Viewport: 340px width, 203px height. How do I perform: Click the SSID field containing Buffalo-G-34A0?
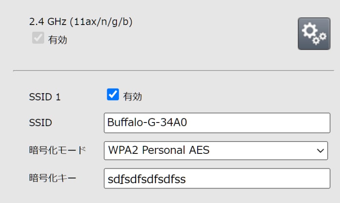point(217,123)
